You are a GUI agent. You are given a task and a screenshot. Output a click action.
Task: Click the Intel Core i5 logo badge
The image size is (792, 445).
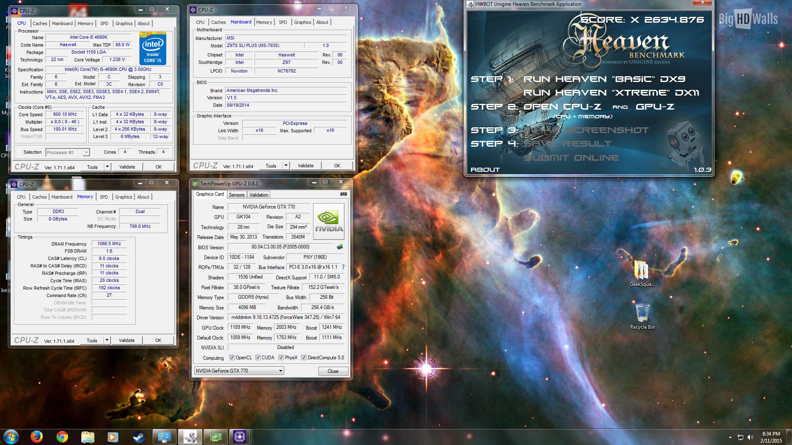coord(153,49)
